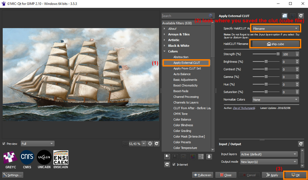
Task: Select the Color Grading filter
Action: point(182,131)
